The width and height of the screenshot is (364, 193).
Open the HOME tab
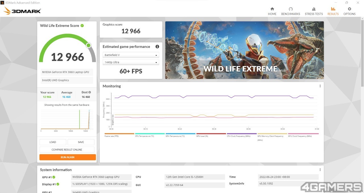[x=272, y=11]
